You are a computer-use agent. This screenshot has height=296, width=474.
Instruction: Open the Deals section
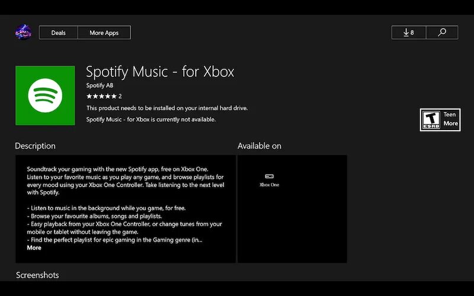coord(58,33)
